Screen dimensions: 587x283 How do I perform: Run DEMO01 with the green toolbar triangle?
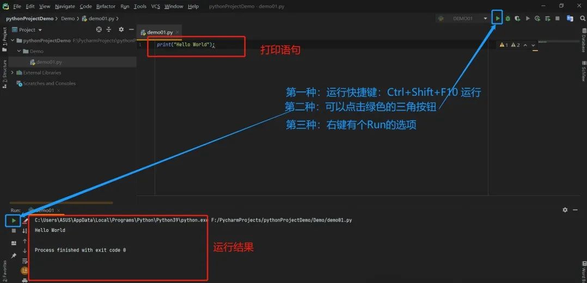498,19
